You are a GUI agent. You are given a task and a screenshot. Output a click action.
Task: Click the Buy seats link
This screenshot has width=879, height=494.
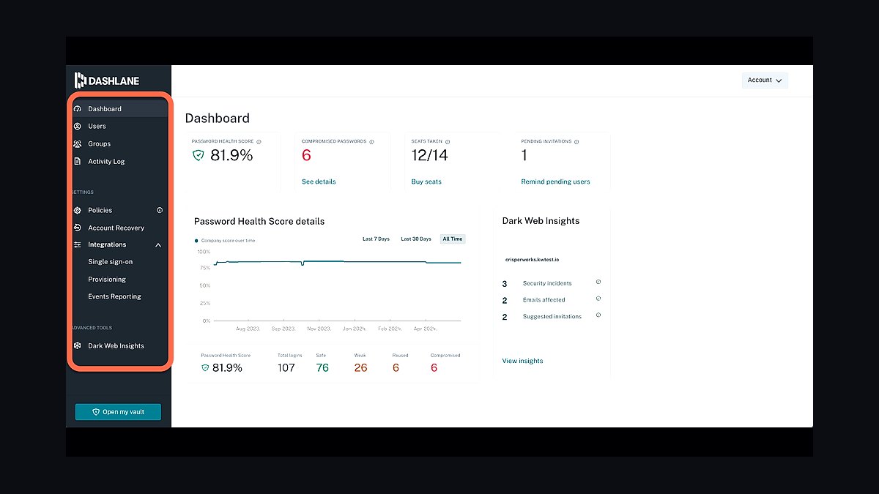click(x=426, y=181)
